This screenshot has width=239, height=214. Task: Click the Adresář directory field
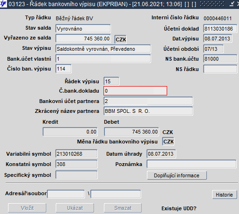[66, 194]
